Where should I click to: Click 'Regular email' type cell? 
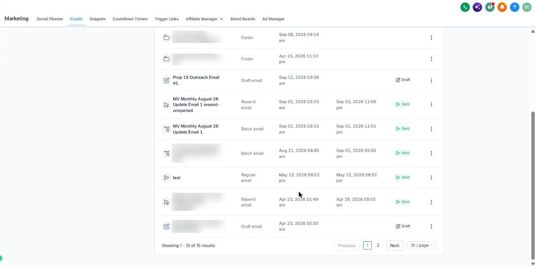(x=248, y=178)
